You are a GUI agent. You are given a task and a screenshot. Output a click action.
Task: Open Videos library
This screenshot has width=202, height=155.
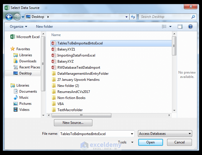click(x=22, y=110)
